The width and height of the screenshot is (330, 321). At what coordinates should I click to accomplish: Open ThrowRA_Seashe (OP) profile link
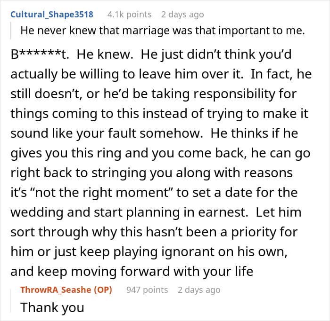pyautogui.click(x=66, y=290)
